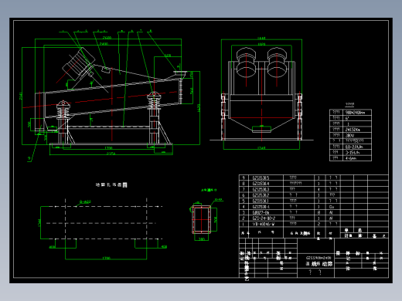Click the 508 dimension beside the small detail view
Viewport: 402px width, 301px height.
pos(216,219)
